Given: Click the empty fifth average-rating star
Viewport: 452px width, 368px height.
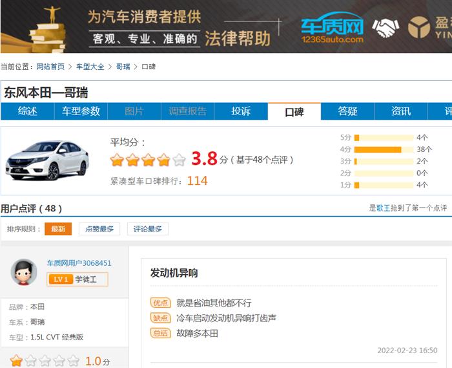Looking at the screenshot, I should point(179,160).
